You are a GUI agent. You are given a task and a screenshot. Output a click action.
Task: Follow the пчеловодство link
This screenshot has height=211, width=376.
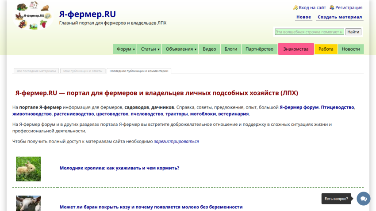pyautogui.click(x=147, y=114)
